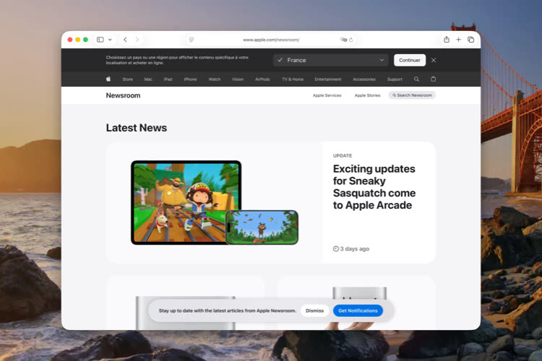Click the Get Notifications button

[358, 310]
